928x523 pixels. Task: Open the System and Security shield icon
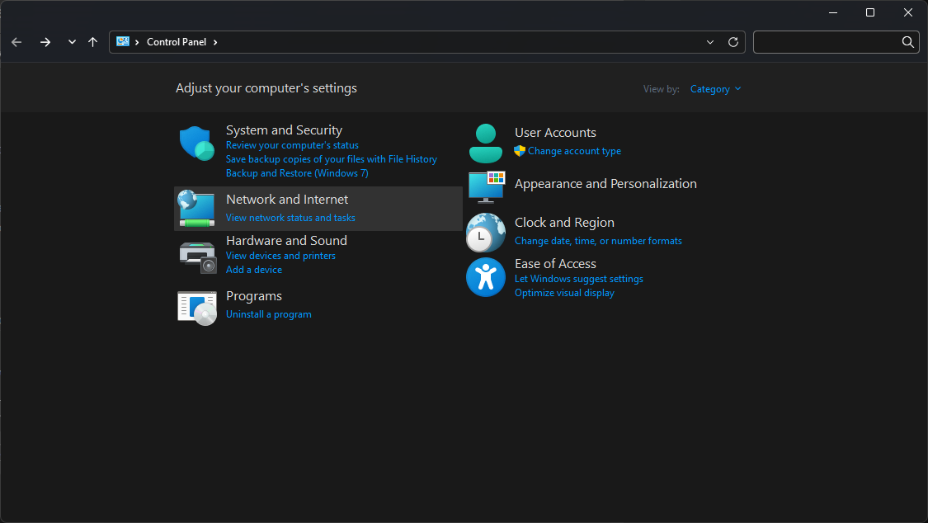(x=197, y=144)
